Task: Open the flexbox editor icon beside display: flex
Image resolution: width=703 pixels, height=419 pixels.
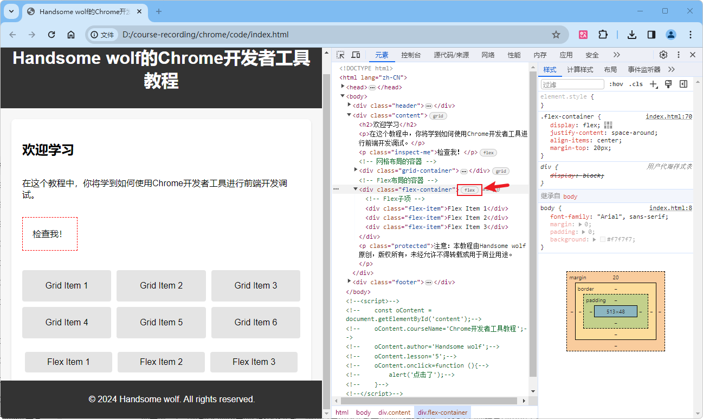Action: tap(608, 125)
